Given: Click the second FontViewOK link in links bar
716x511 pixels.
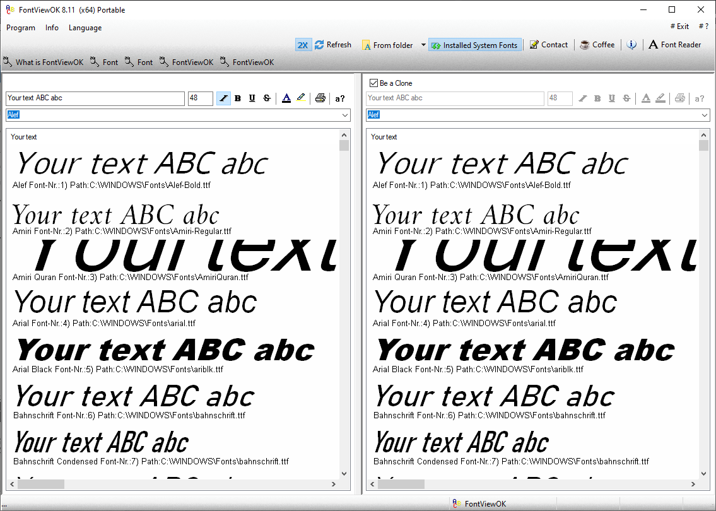Looking at the screenshot, I should pos(247,62).
